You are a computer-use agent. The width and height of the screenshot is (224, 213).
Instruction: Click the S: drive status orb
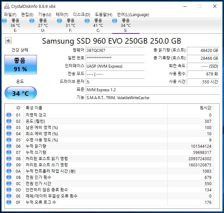tap(115, 21)
